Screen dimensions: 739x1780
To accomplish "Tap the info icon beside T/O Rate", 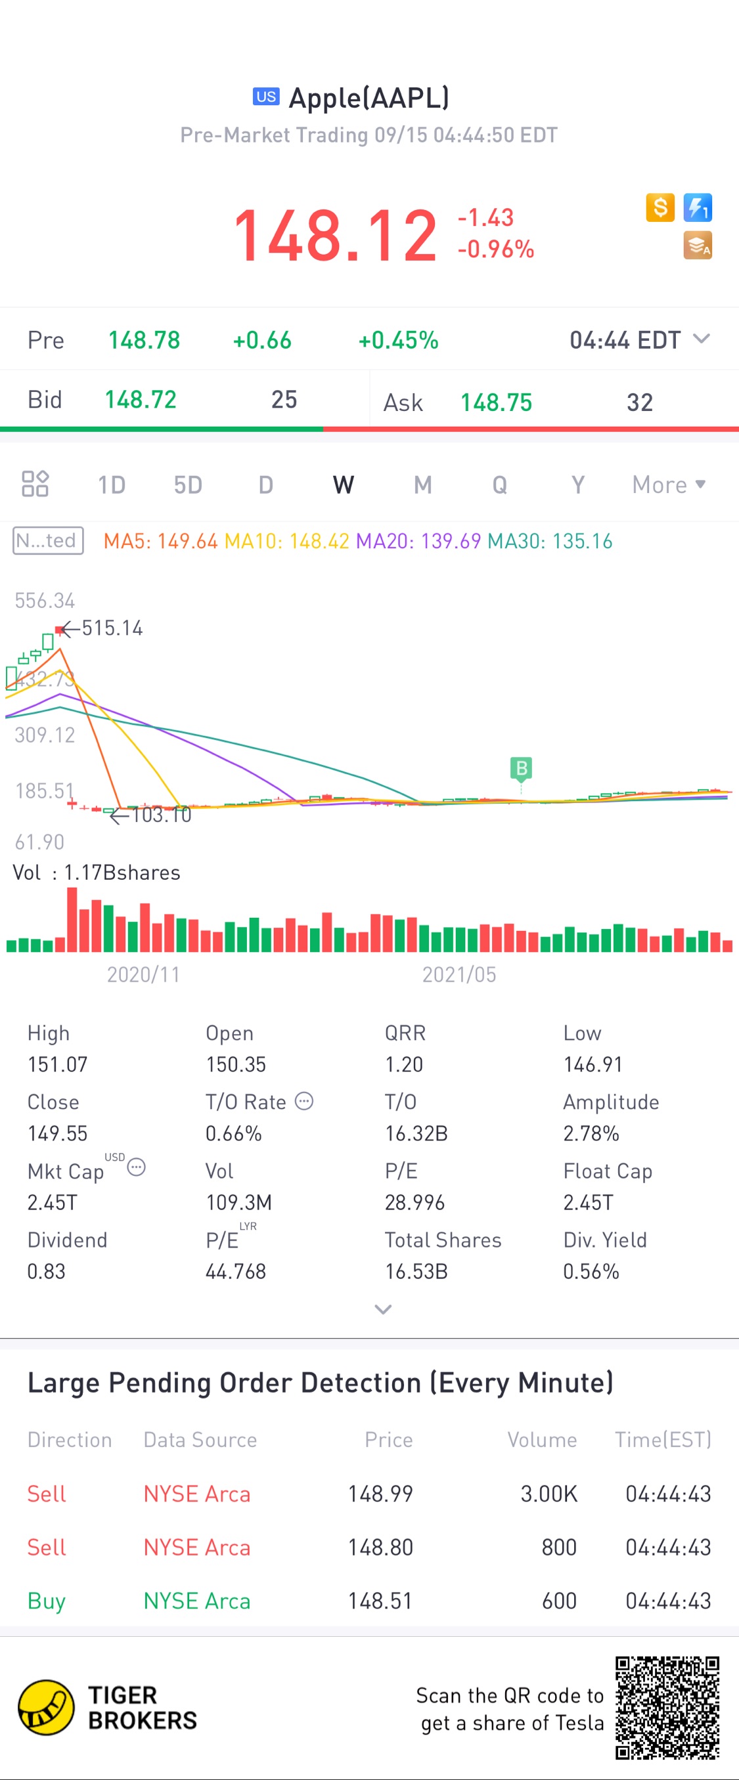I will 304,1100.
